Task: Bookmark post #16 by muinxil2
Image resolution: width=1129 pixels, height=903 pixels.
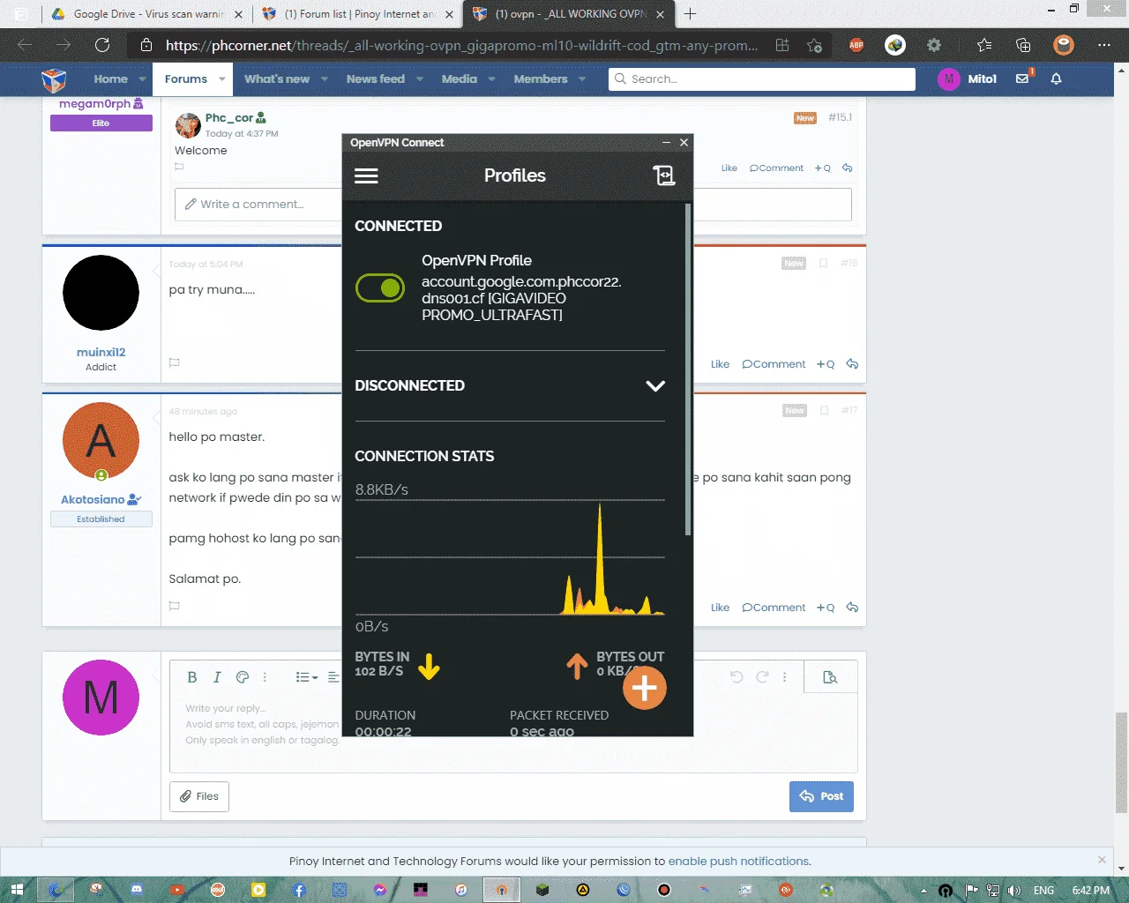Action: (823, 263)
